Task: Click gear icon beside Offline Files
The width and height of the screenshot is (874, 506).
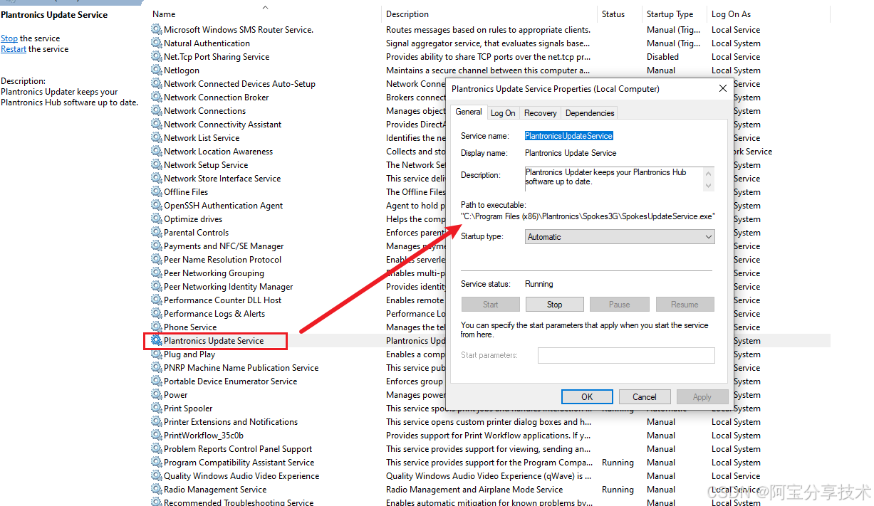Action: click(x=157, y=192)
